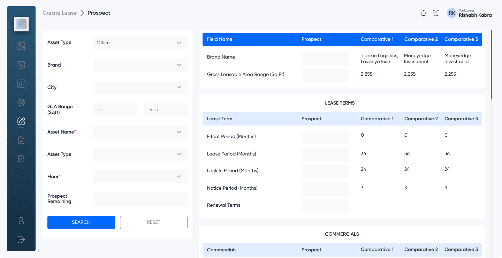Viewport: 502px width, 258px height.
Task: Click Renewal Terms prospect field
Action: click(325, 206)
